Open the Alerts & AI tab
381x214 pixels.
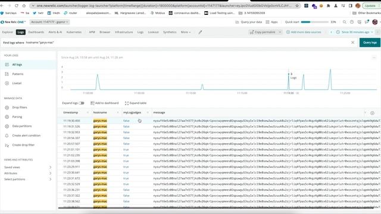pos(55,32)
